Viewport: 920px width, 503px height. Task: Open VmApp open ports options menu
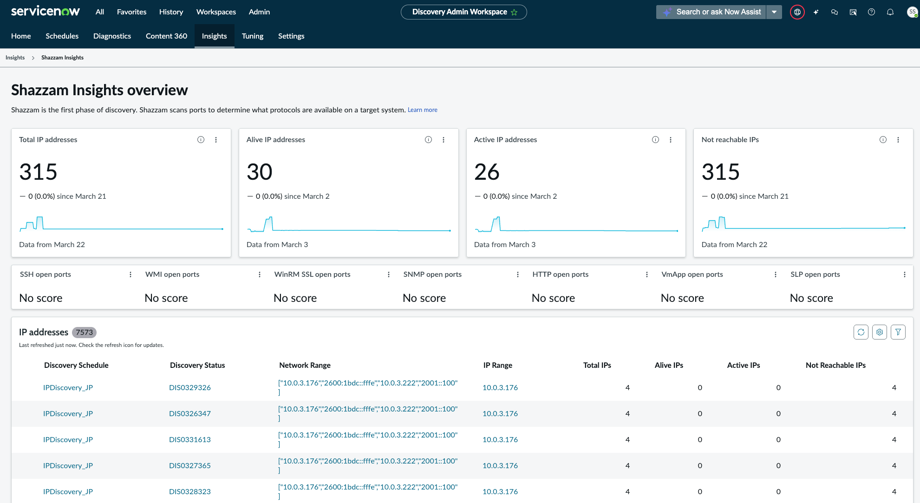pos(776,274)
